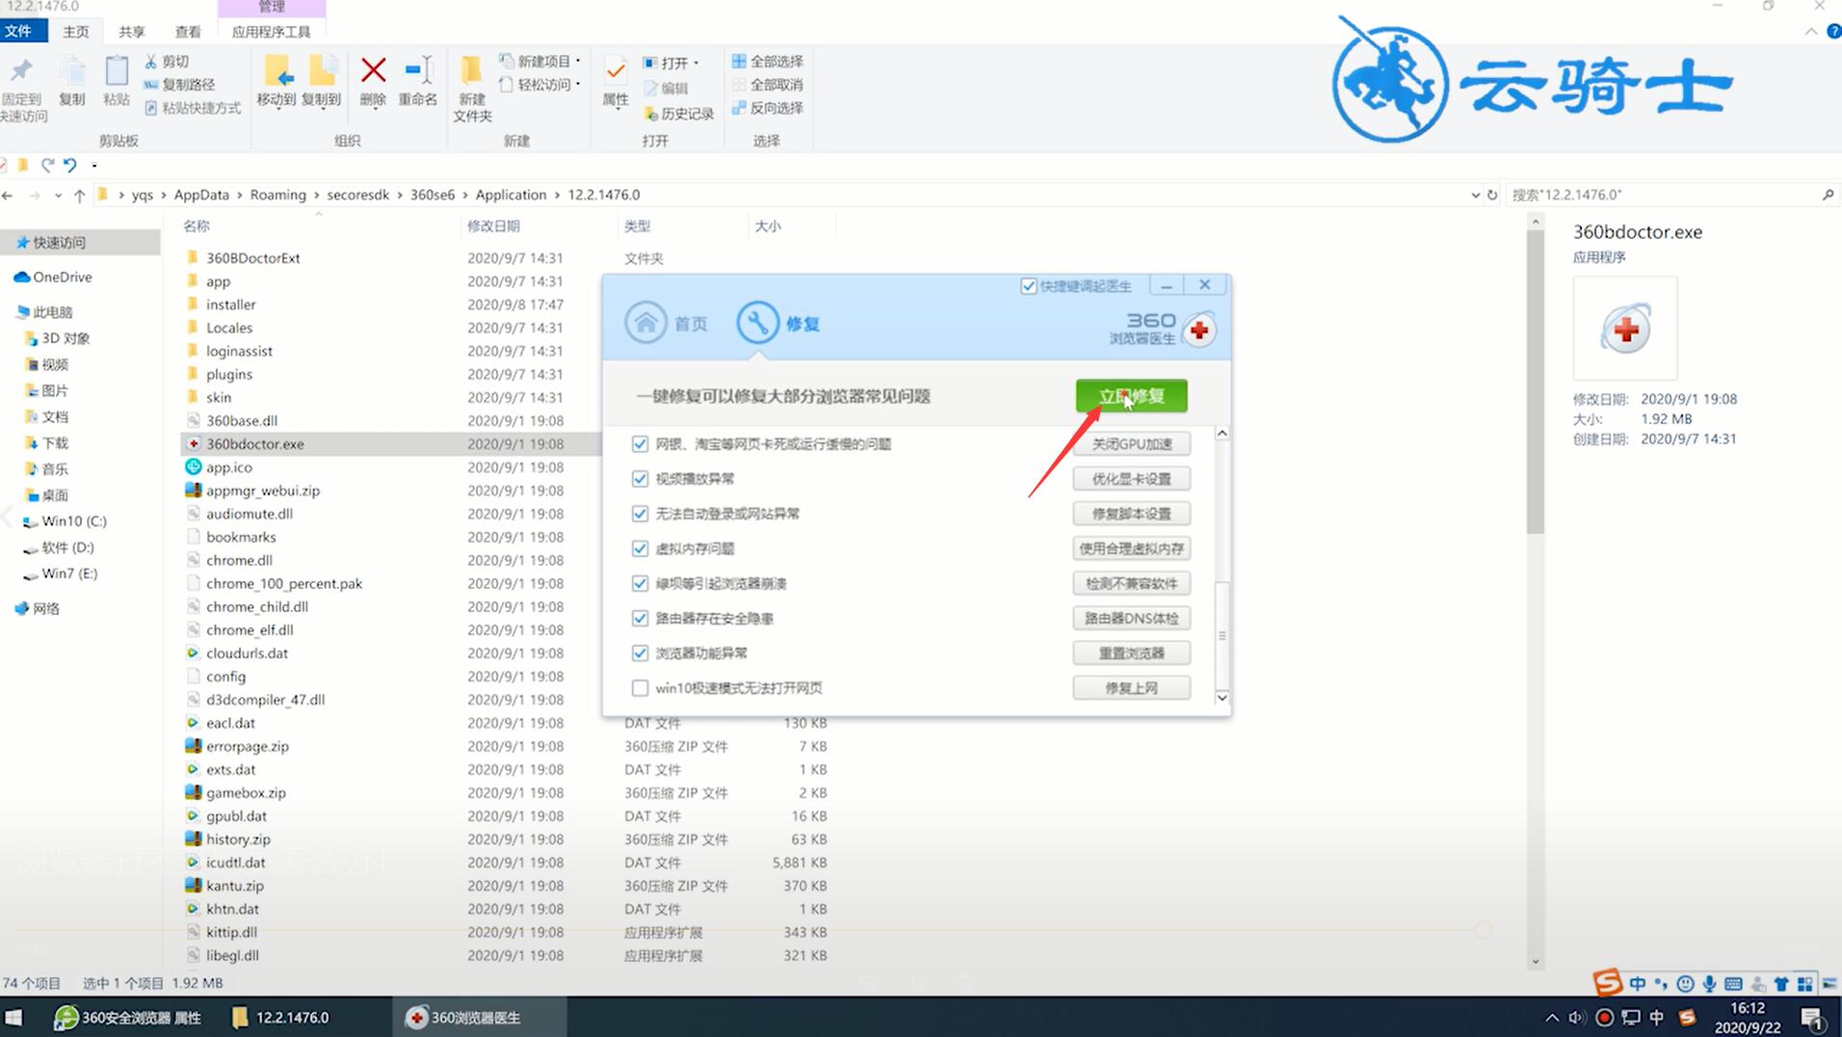
Task: Click the ribbon help question mark icon
Action: pyautogui.click(x=1833, y=31)
